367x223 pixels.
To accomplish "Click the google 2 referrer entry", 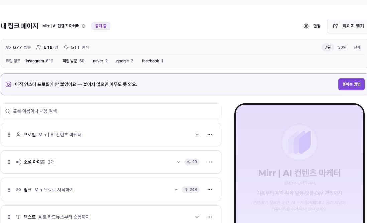I will [x=125, y=61].
